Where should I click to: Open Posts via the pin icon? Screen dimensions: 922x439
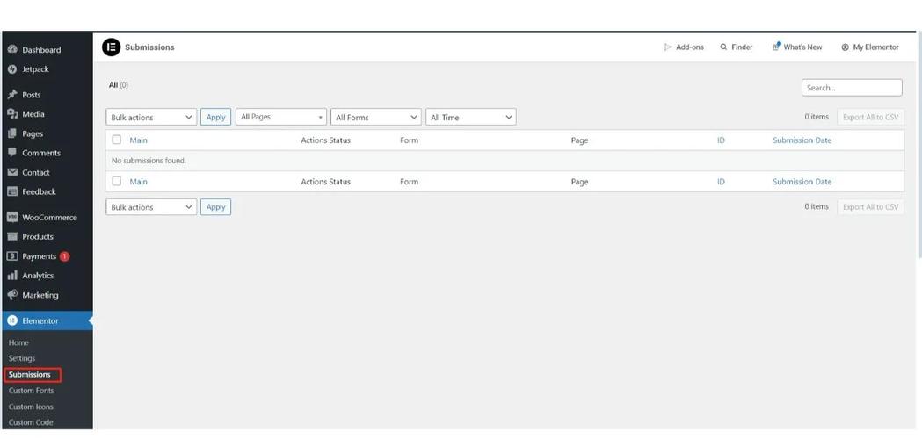point(12,95)
